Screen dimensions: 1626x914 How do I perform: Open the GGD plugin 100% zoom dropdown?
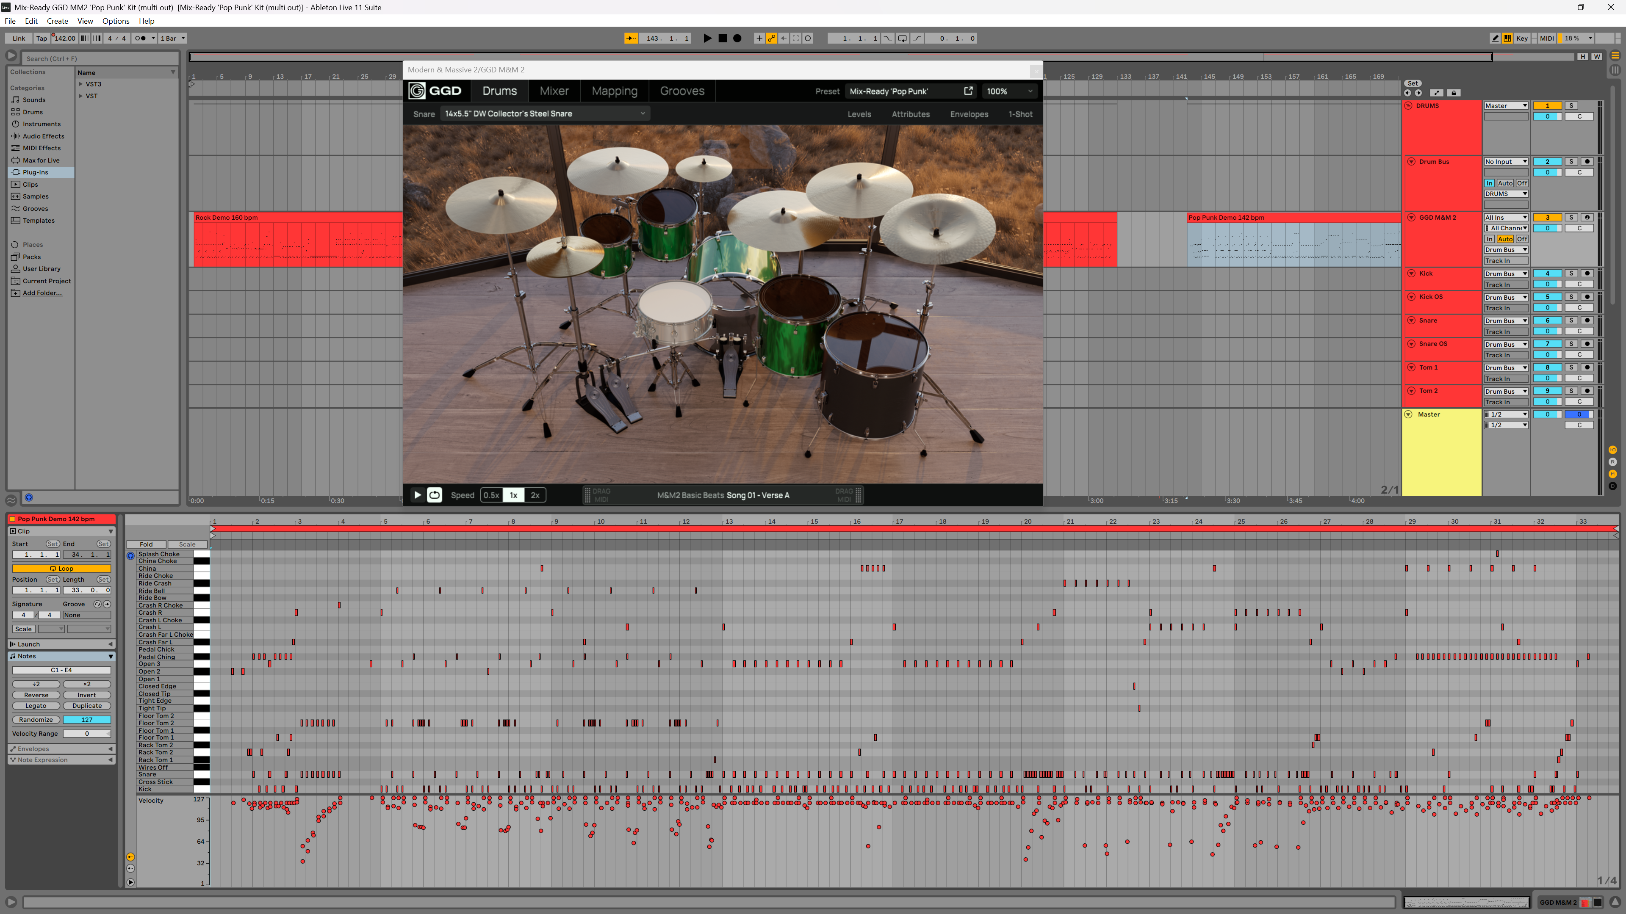pyautogui.click(x=1009, y=91)
